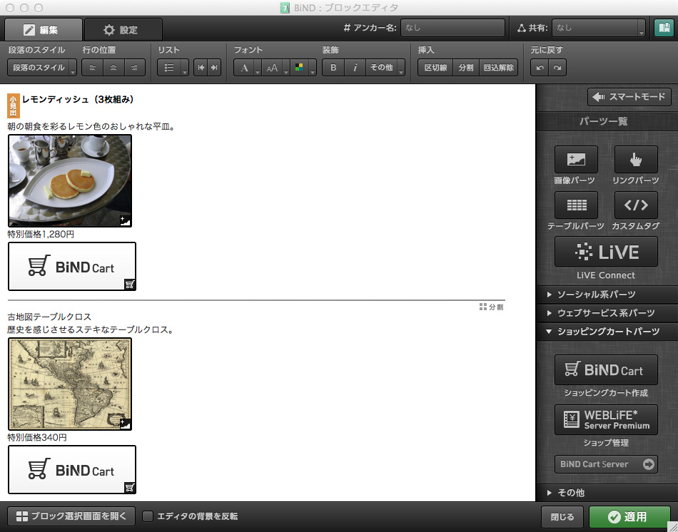Insert a custom tag (カスタムタグ)

pos(636,205)
